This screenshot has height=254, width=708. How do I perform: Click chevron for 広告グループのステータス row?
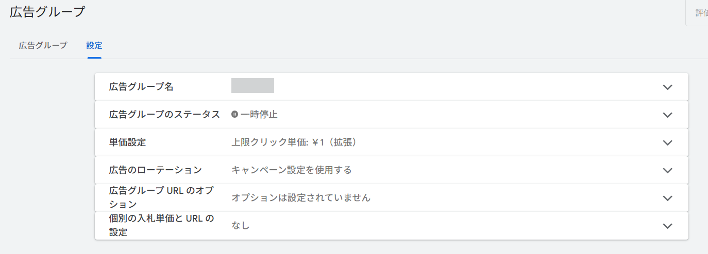tap(667, 115)
